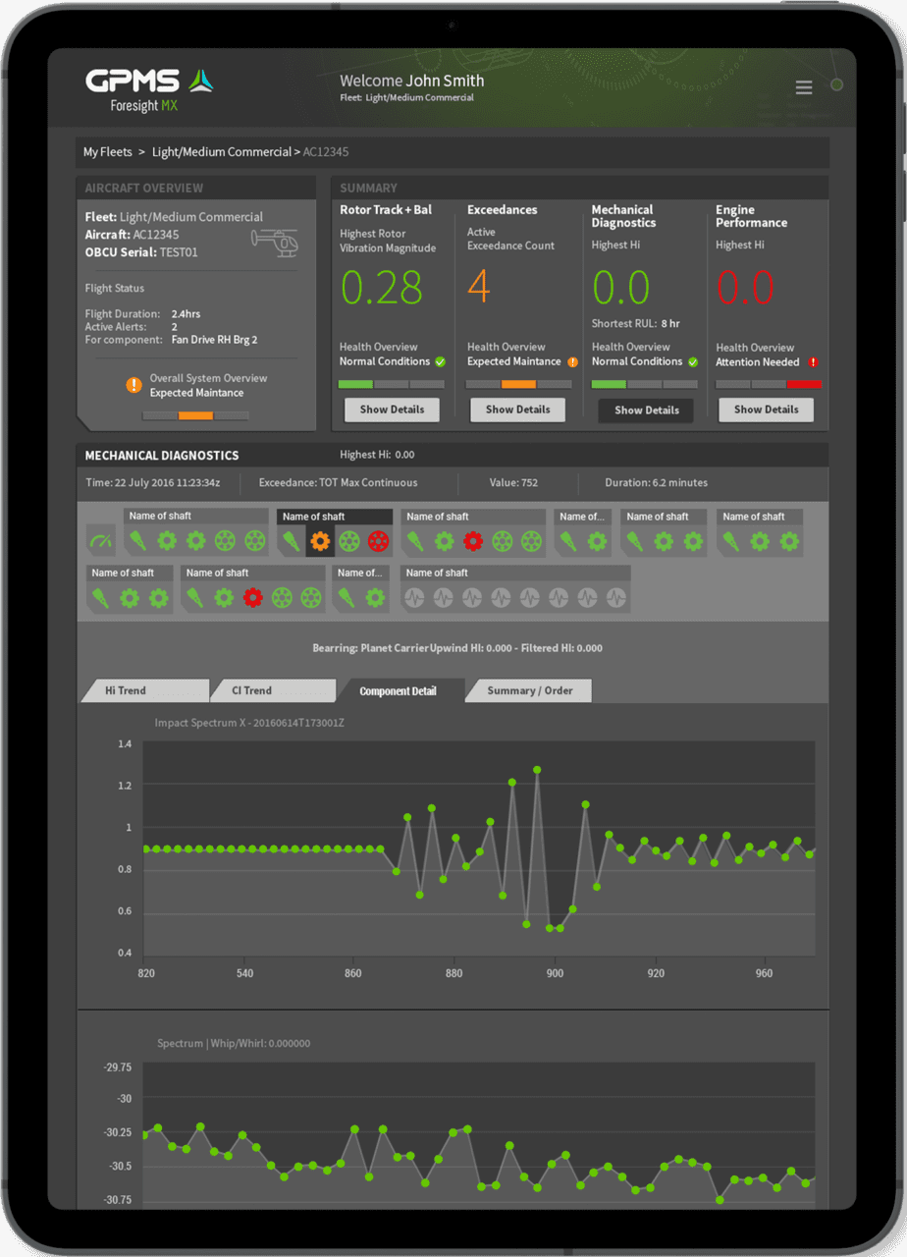907x1257 pixels.
Task: Select the red bearing icon in highlighted shaft
Action: pyautogui.click(x=378, y=540)
